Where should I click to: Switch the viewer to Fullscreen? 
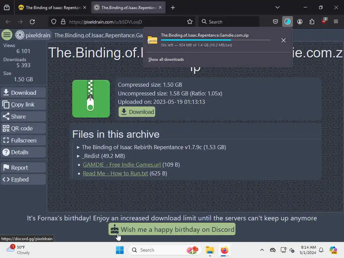coord(23,140)
